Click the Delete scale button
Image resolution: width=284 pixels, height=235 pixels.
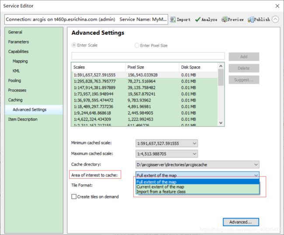pyautogui.click(x=244, y=68)
